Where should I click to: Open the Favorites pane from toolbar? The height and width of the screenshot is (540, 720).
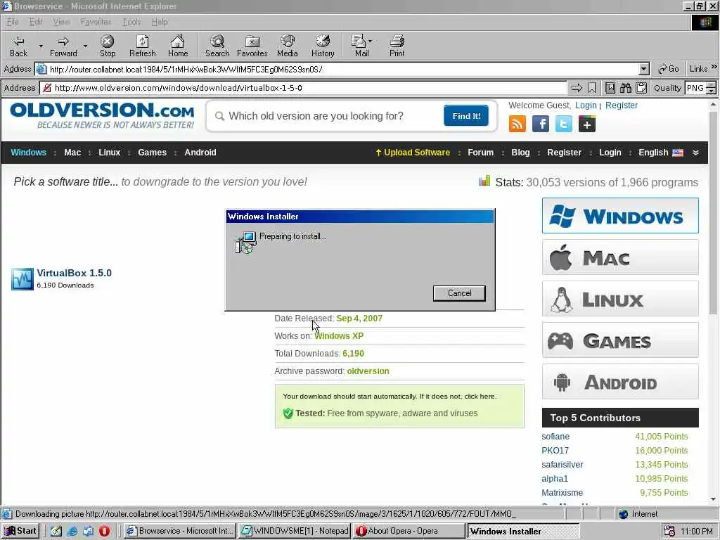[252, 46]
